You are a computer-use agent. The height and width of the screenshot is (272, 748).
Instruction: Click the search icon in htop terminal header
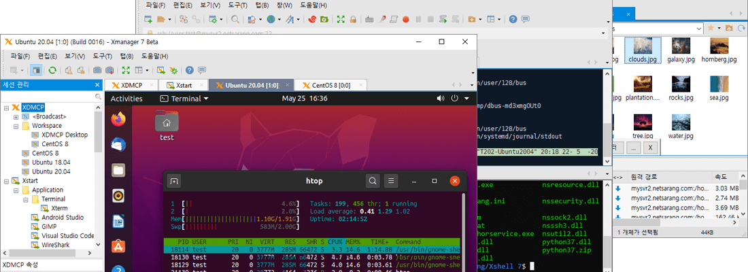(x=373, y=181)
